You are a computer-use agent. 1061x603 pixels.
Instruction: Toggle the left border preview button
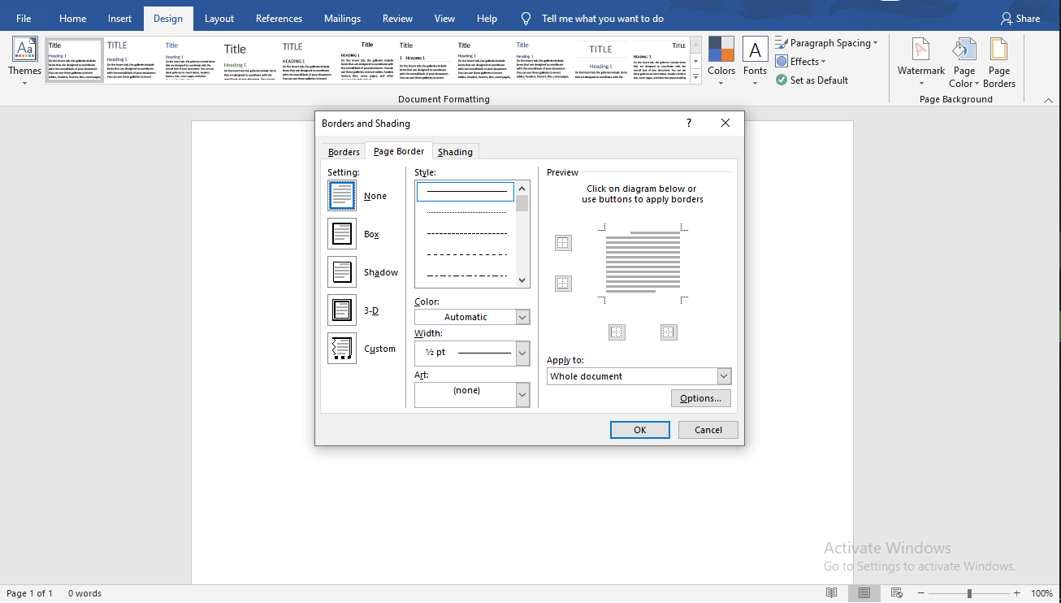point(617,332)
